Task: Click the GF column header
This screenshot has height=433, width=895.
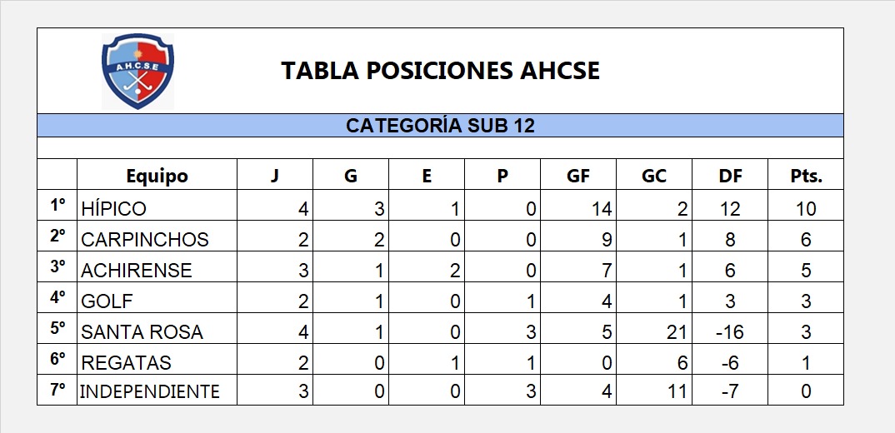Action: (x=578, y=176)
